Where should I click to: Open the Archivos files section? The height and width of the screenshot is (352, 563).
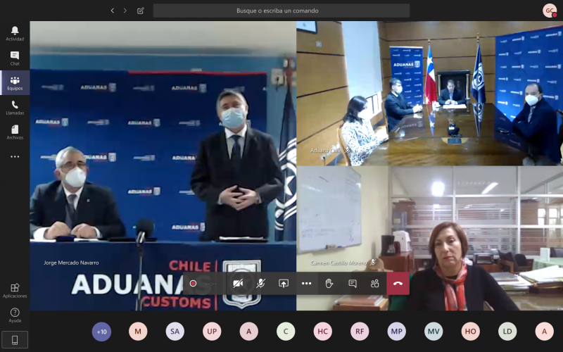tap(15, 132)
